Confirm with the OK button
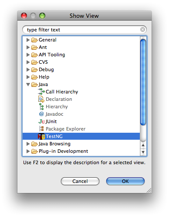The width and height of the screenshot is (169, 217). pos(125,181)
